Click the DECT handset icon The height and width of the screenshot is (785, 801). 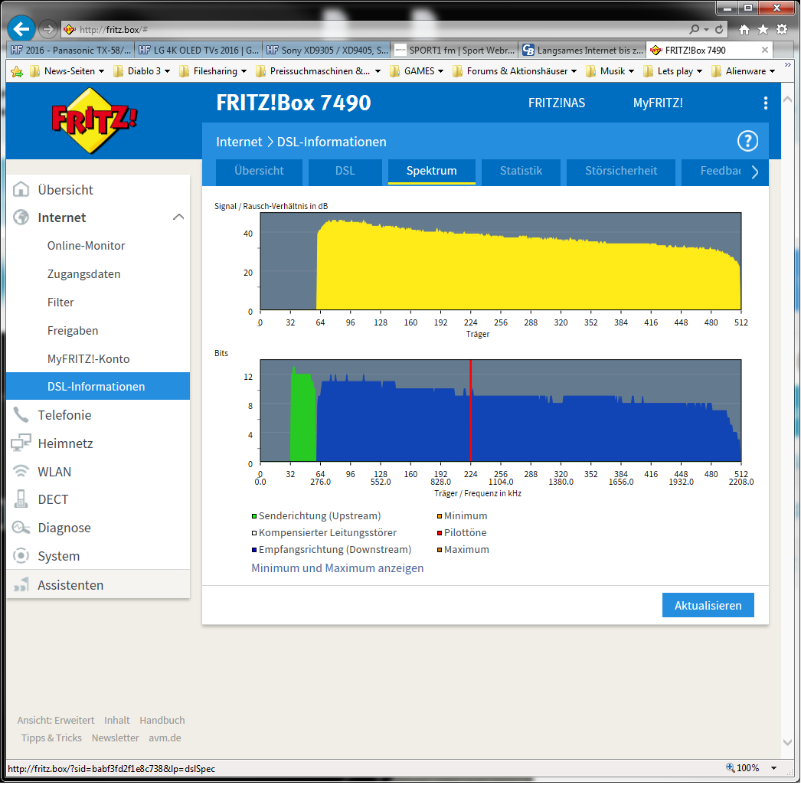(21, 499)
